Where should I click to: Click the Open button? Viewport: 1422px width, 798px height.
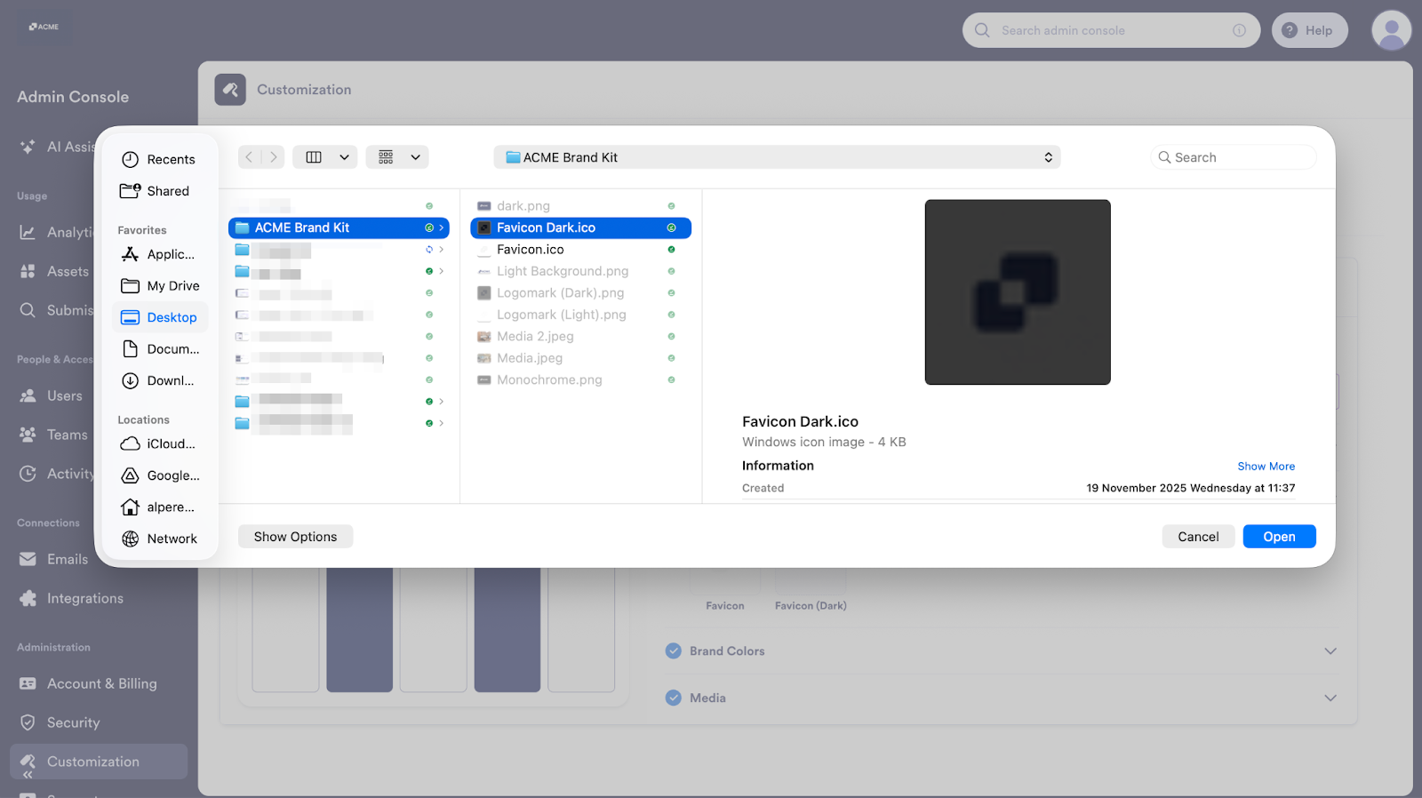click(1279, 537)
